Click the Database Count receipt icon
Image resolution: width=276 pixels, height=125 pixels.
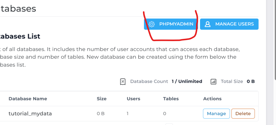click(x=123, y=82)
